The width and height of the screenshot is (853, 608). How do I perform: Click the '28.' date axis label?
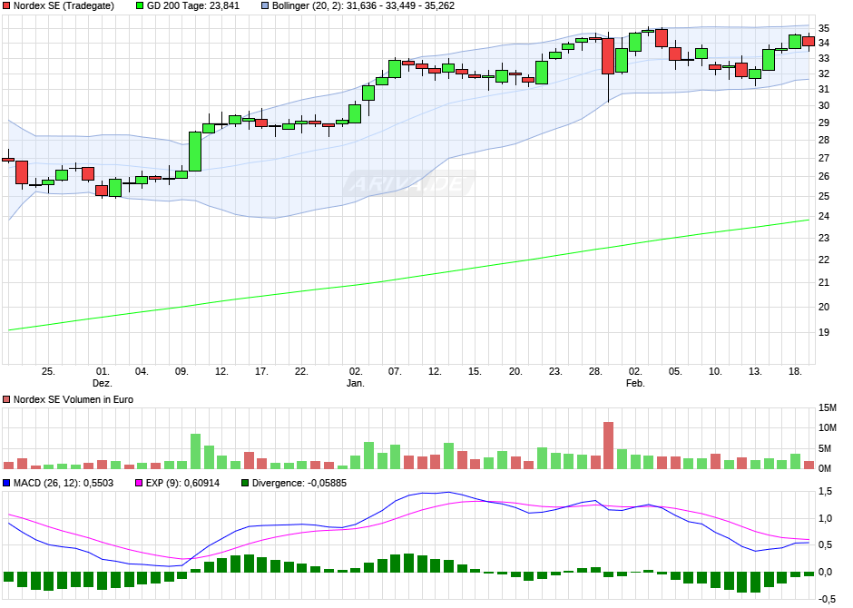(595, 371)
